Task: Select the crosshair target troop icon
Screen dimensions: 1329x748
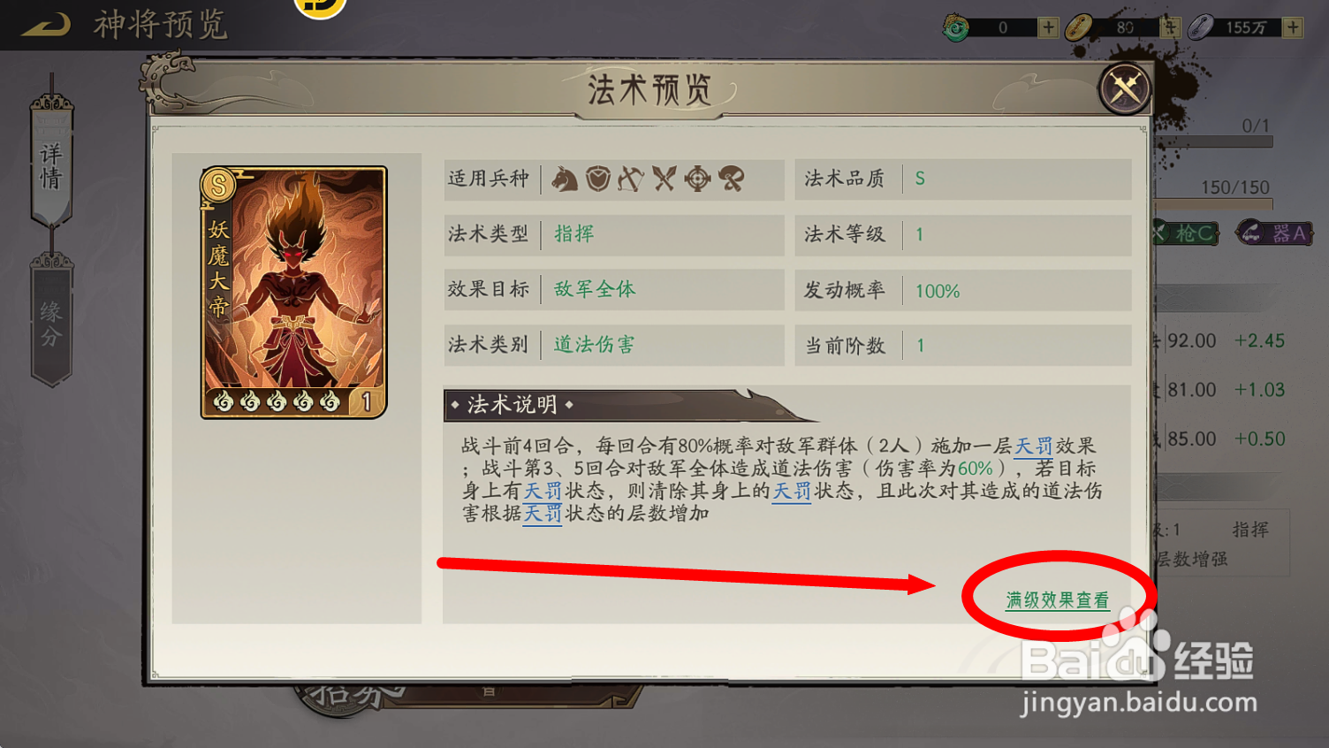Action: pyautogui.click(x=698, y=179)
